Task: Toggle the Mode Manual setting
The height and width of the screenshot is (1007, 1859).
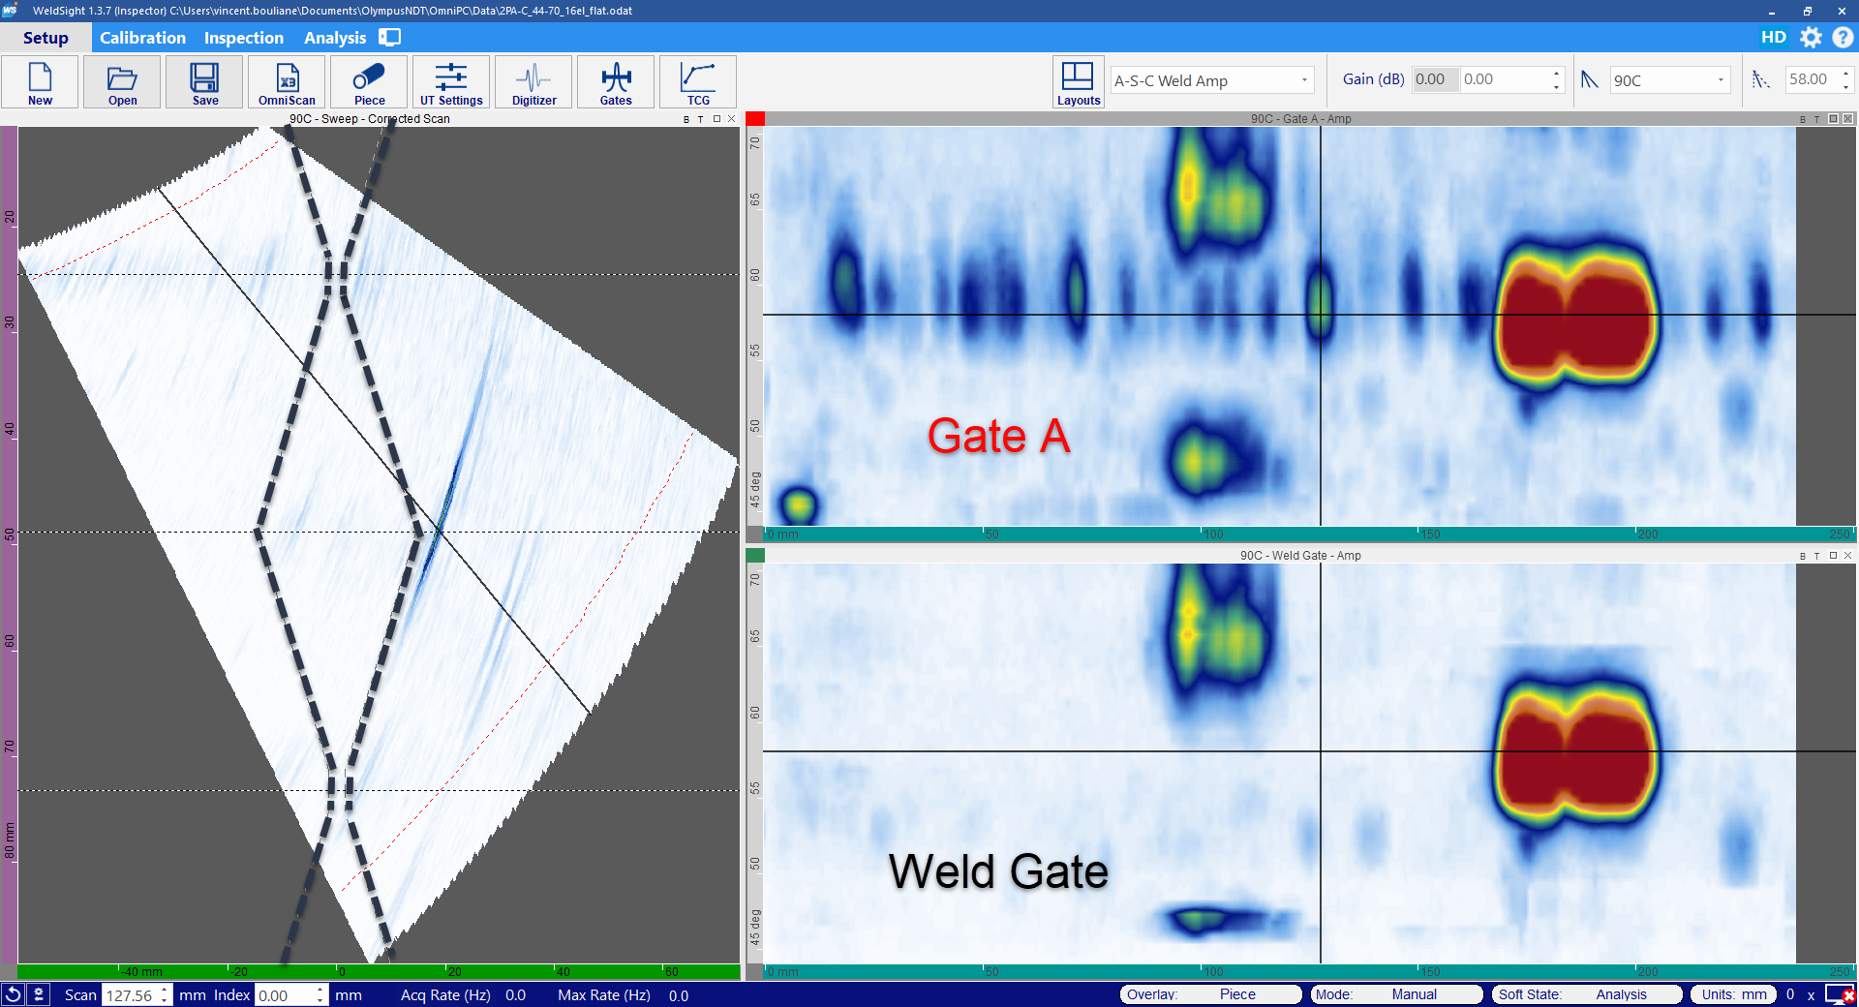Action: pyautogui.click(x=1395, y=994)
